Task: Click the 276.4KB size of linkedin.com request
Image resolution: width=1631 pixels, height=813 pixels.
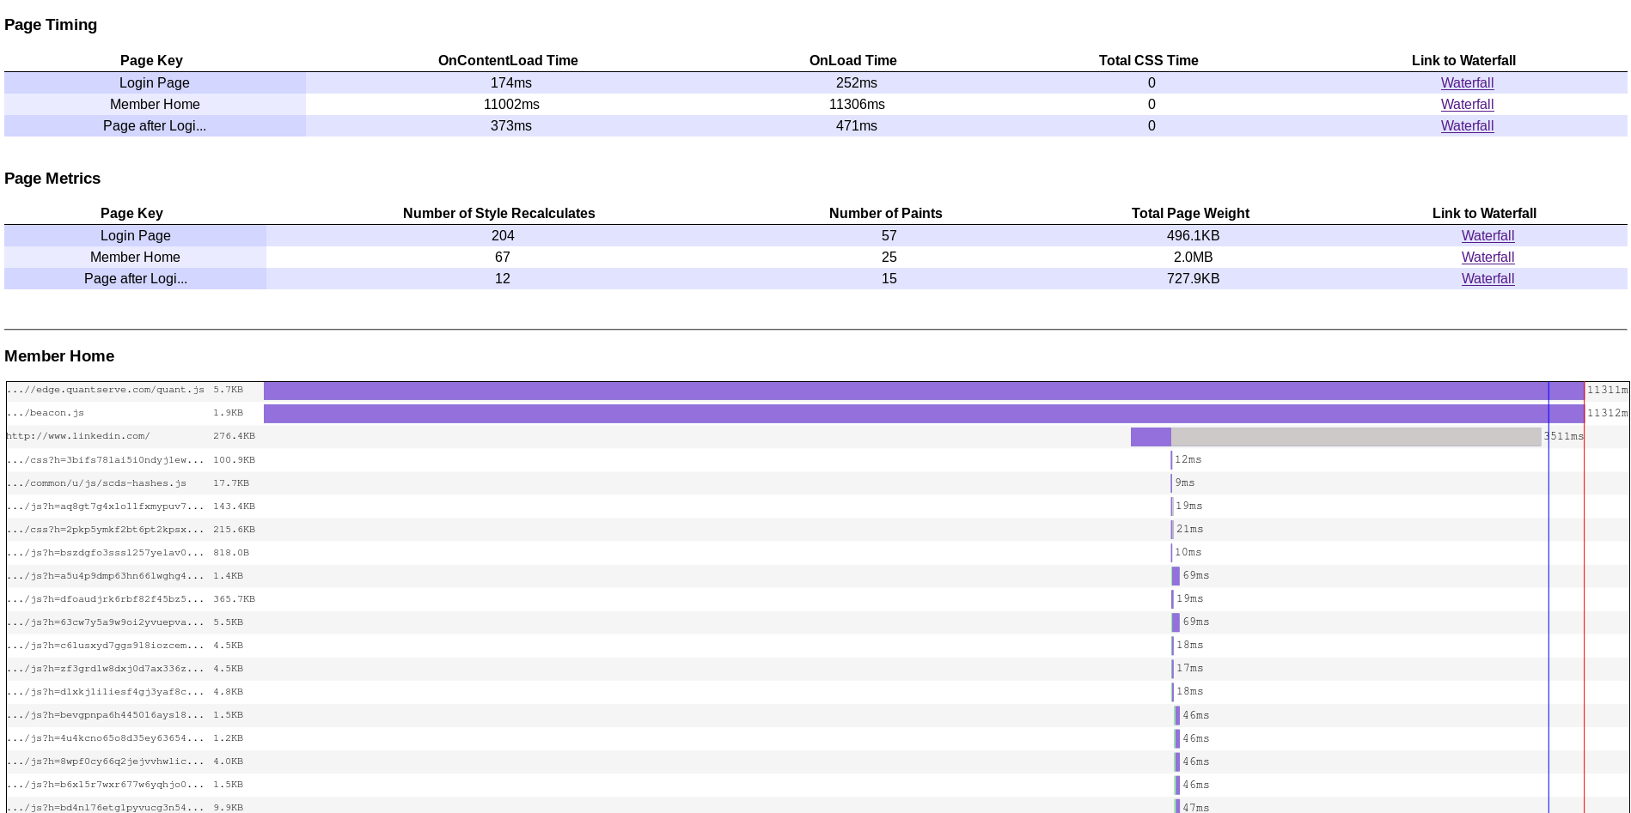Action: (x=235, y=436)
